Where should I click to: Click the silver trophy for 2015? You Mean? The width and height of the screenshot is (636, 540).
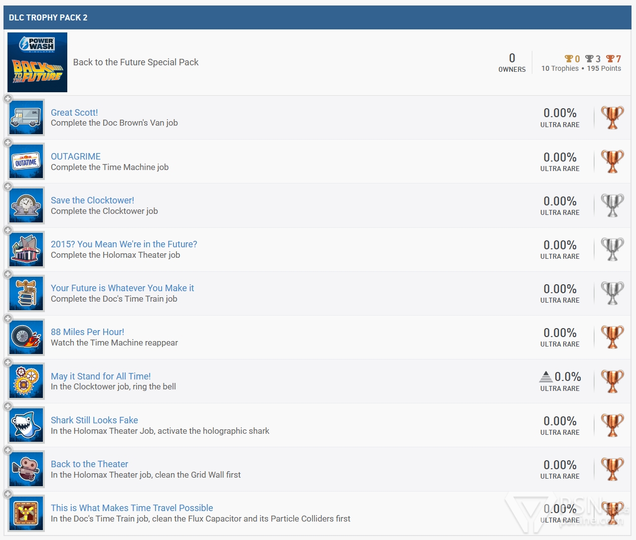(613, 249)
